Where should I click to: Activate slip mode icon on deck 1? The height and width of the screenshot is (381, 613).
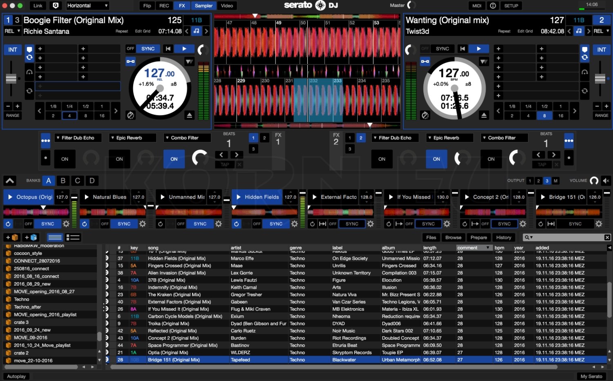(x=131, y=62)
